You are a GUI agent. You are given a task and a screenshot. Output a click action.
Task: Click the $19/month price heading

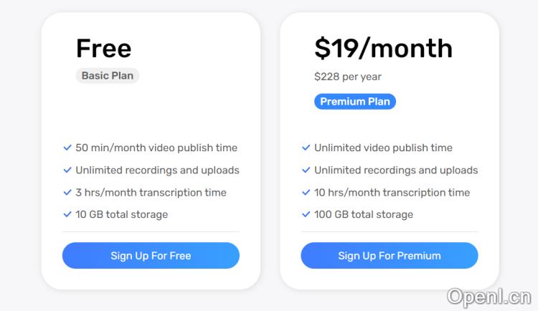pos(383,48)
